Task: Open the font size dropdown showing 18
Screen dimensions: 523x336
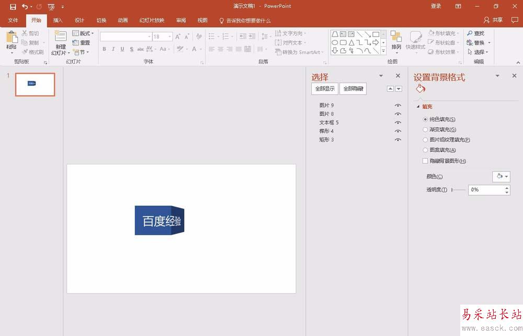Action: point(169,37)
